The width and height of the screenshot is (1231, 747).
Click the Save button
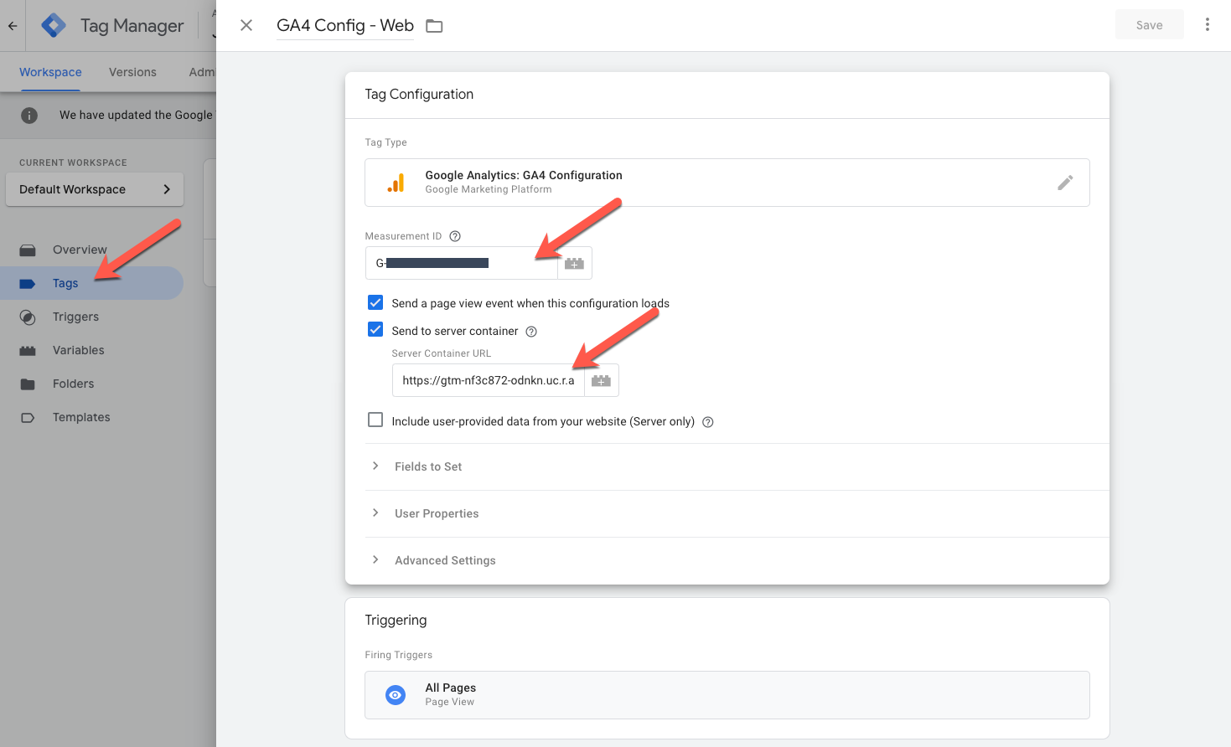coord(1149,25)
